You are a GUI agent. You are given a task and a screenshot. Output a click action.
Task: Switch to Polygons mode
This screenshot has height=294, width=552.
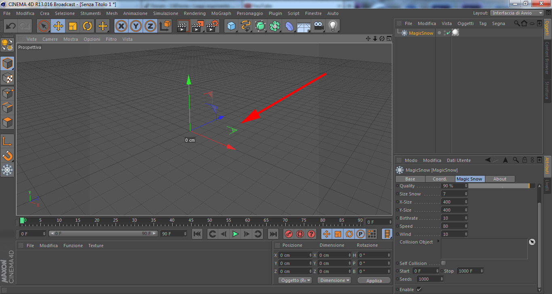pyautogui.click(x=7, y=122)
